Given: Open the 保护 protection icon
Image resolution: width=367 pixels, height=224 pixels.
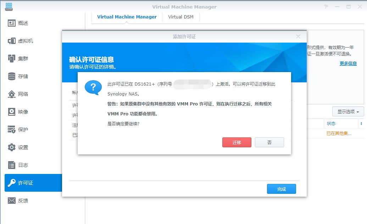Looking at the screenshot, I should point(11,130).
